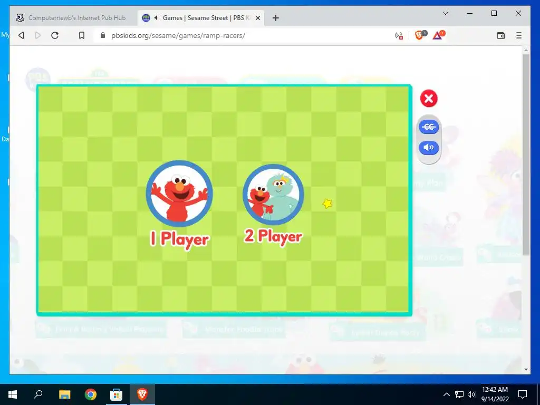This screenshot has width=540, height=405.
Task: Click the forward navigation arrow
Action: [38, 35]
